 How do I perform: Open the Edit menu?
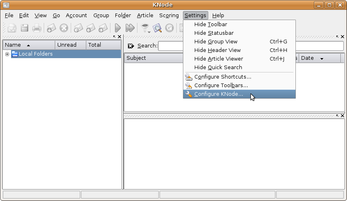[24, 16]
